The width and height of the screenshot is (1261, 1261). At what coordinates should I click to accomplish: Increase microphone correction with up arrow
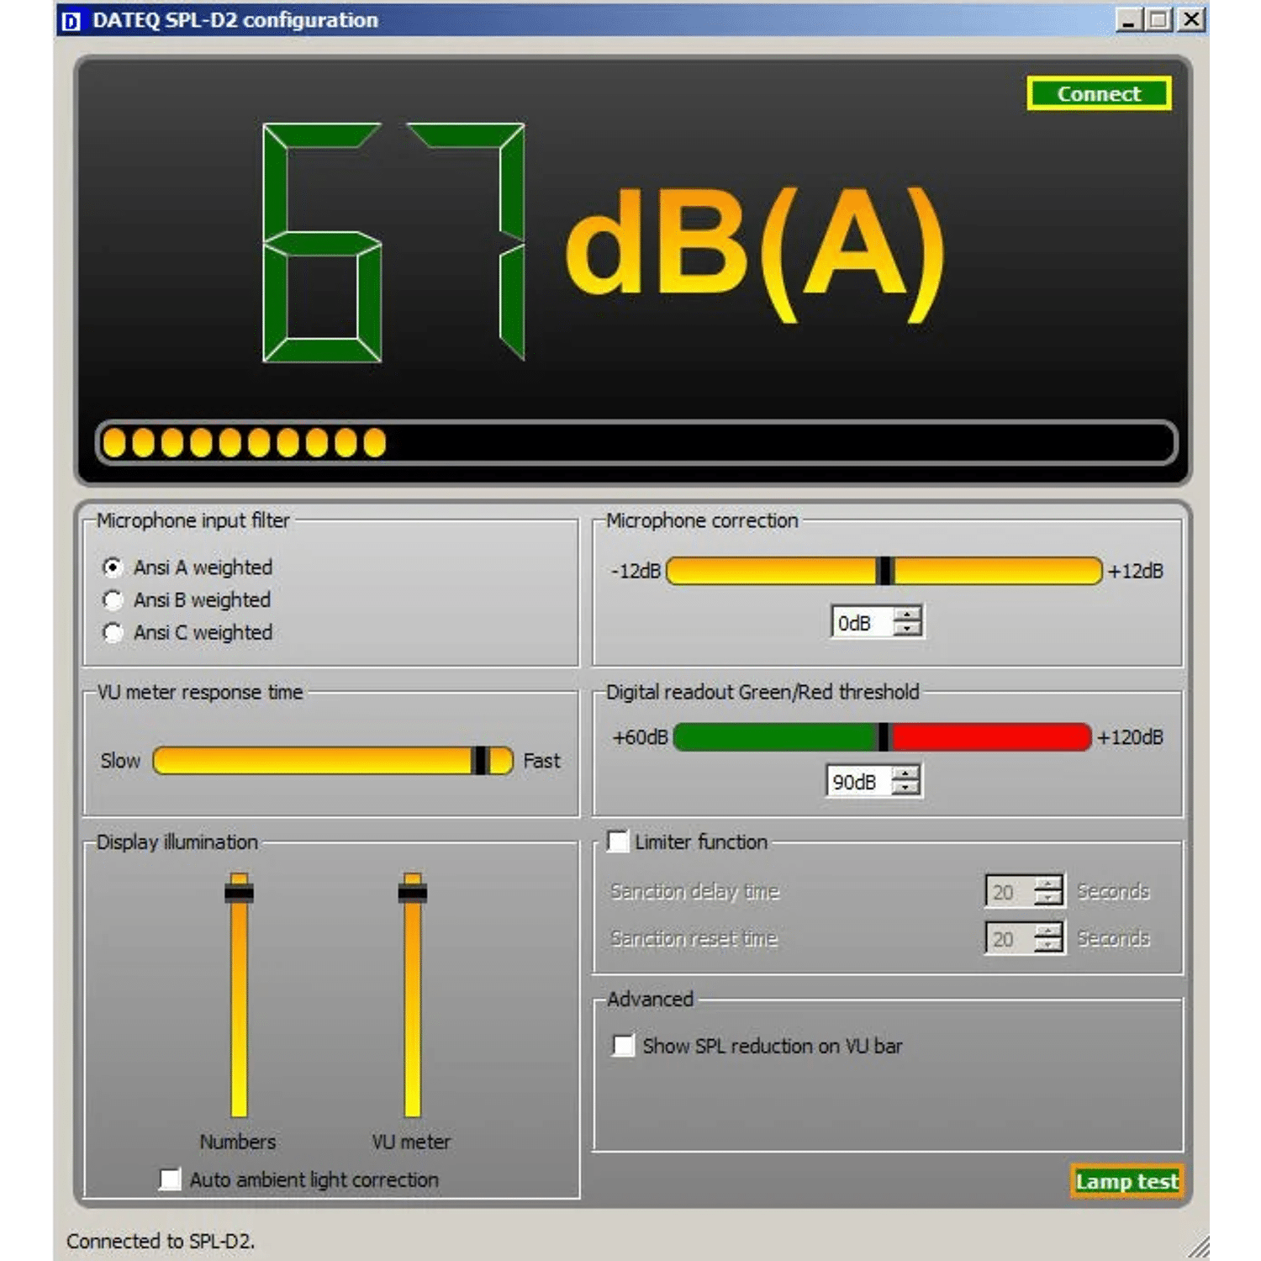click(x=906, y=615)
